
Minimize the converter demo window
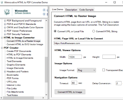pos(106,2)
